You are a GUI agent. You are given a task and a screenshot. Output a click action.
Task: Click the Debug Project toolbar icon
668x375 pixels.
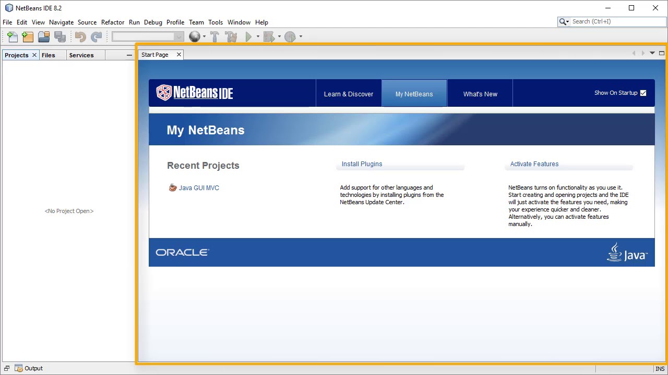(x=269, y=36)
